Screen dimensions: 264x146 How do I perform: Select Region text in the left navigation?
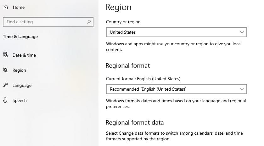tap(19, 70)
